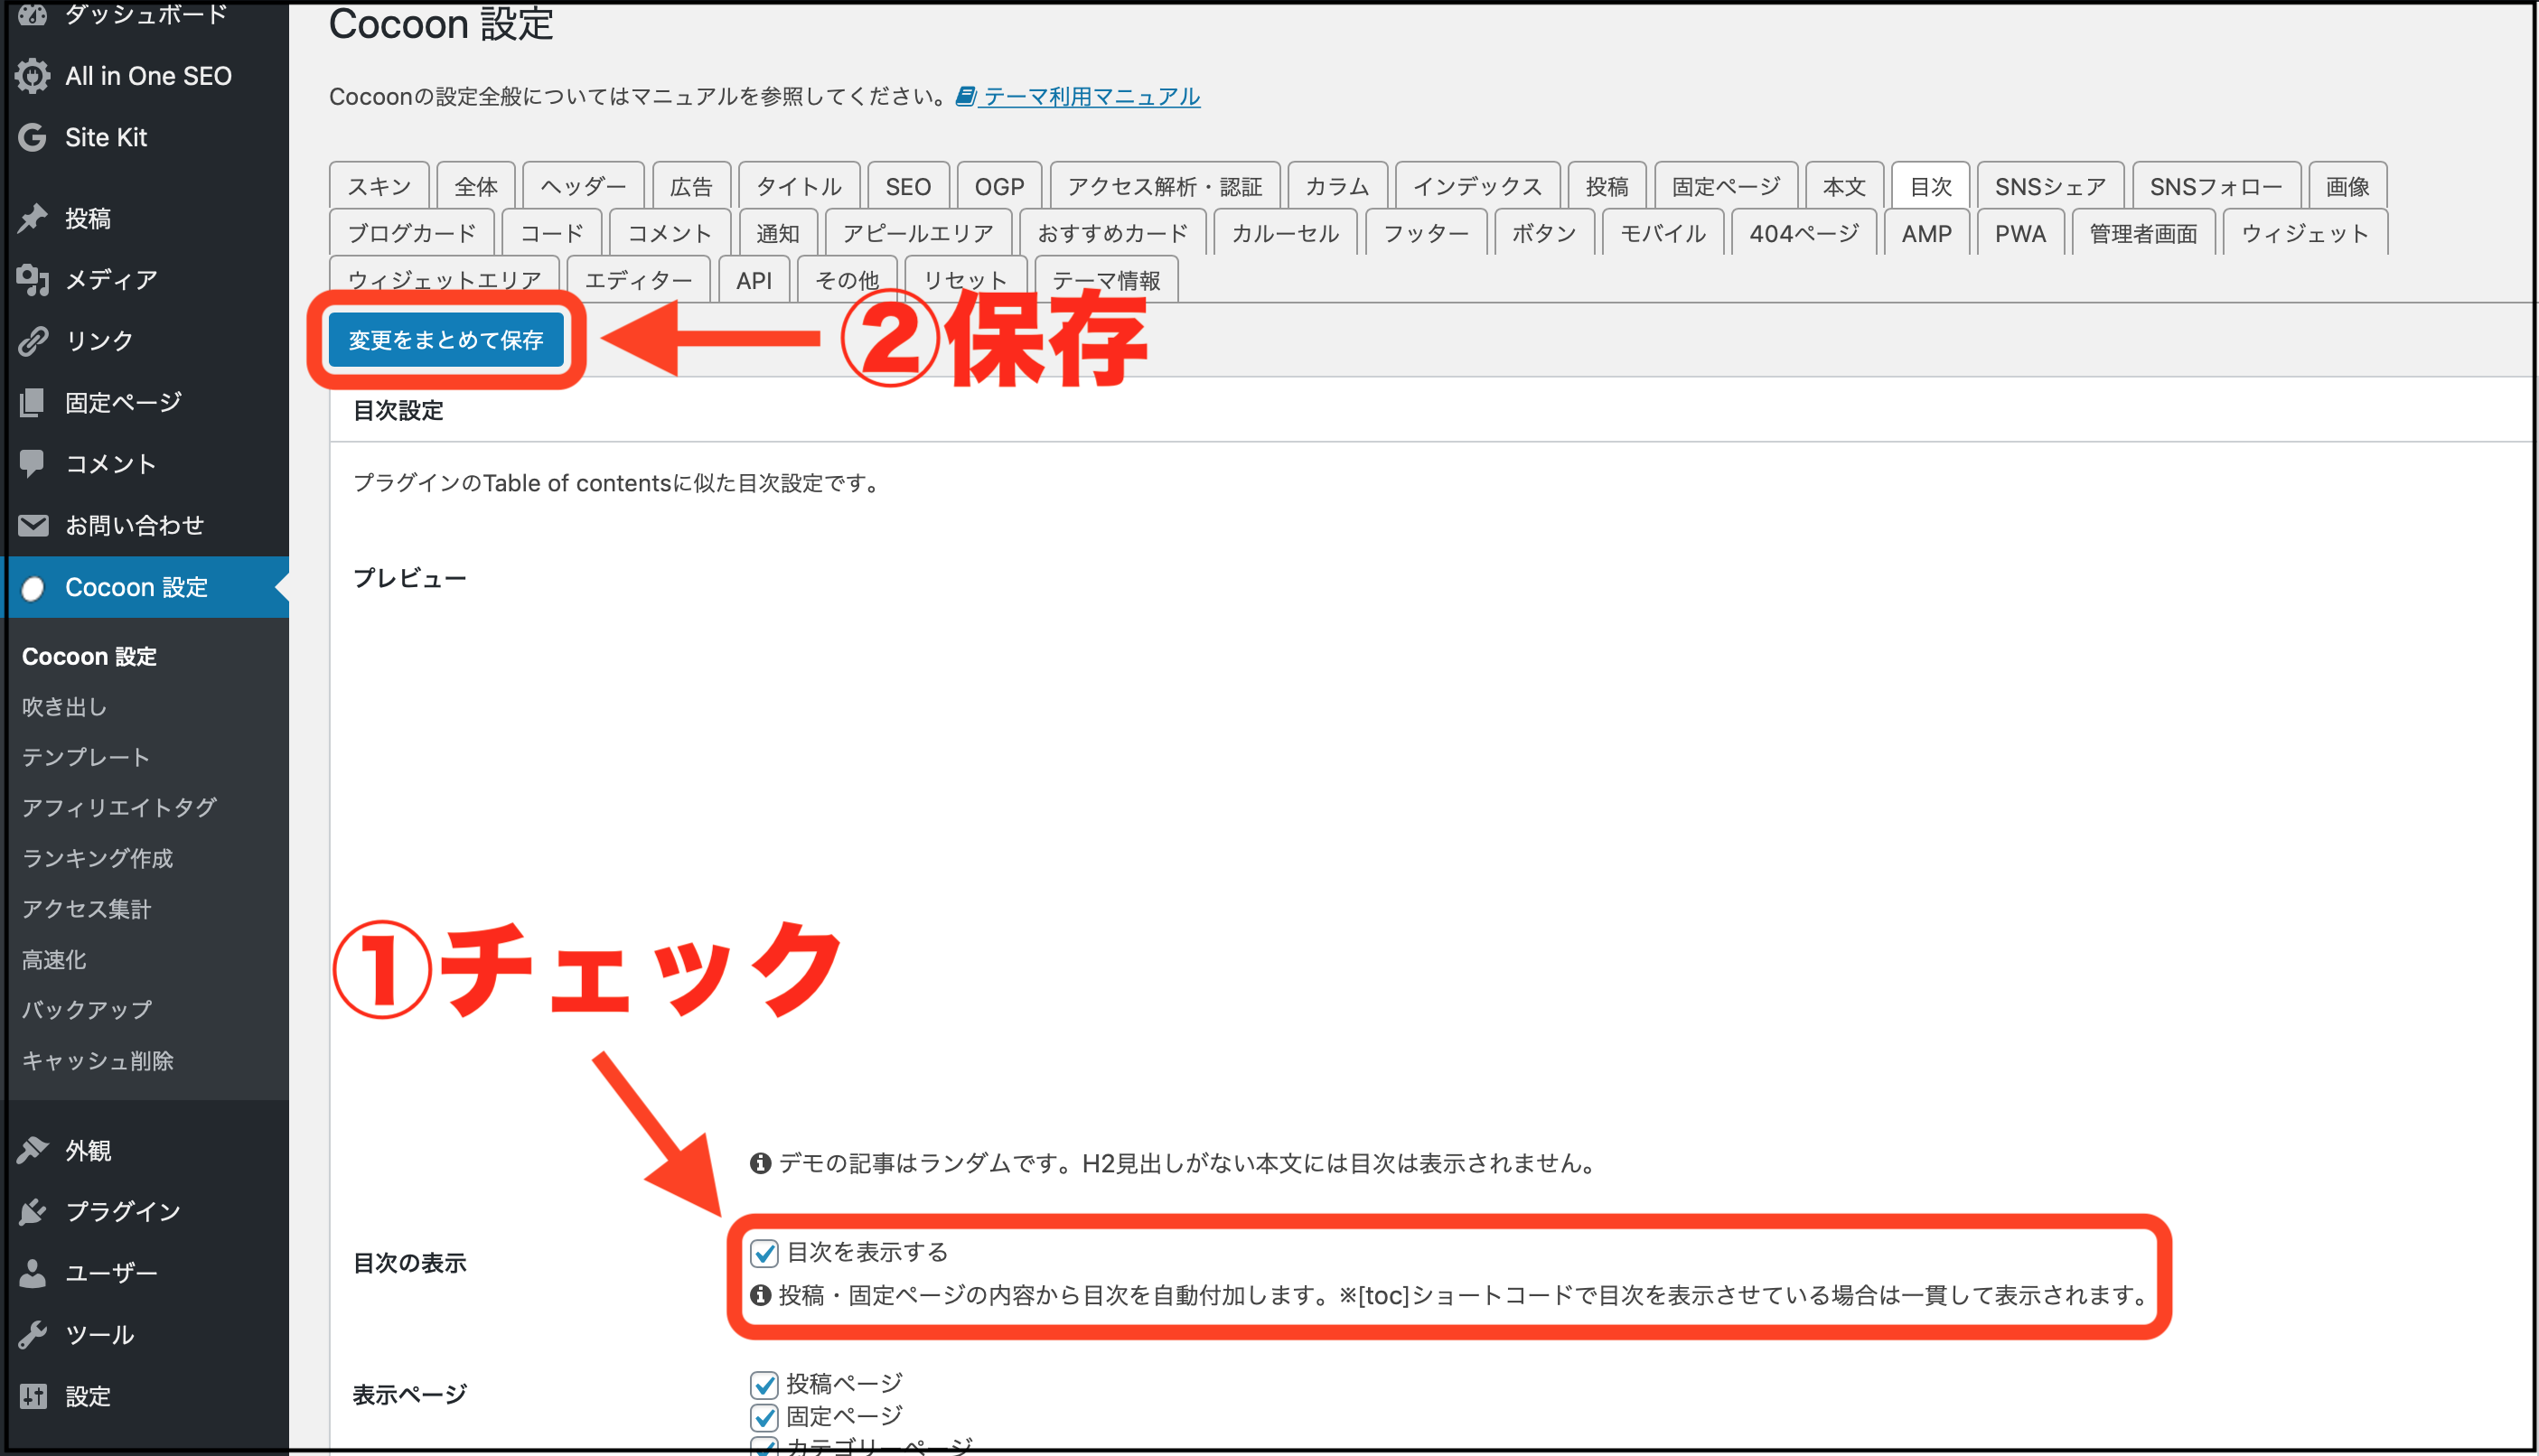Open the インデックス tab
The width and height of the screenshot is (2539, 1456).
coord(1477,186)
